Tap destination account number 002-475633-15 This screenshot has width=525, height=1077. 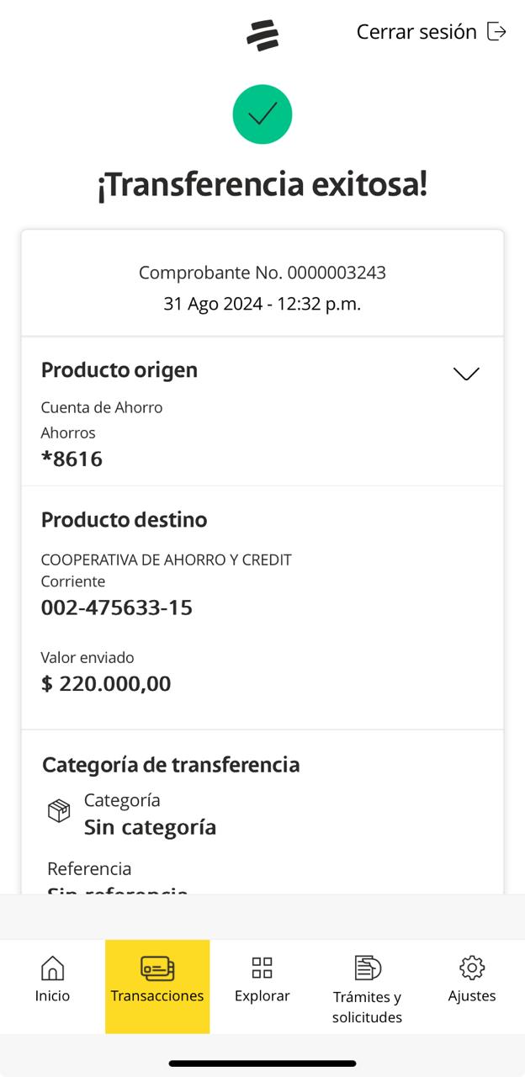pos(117,607)
